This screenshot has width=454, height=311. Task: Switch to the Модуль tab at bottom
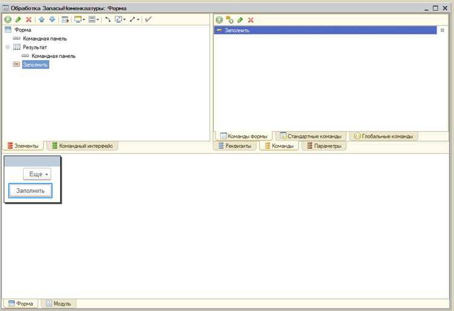click(59, 304)
